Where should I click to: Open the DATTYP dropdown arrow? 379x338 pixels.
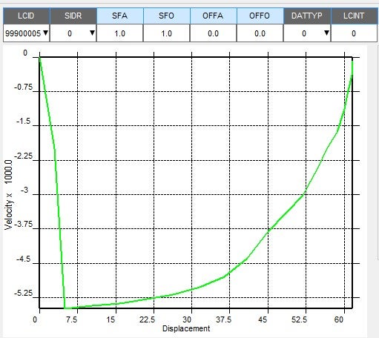click(x=326, y=33)
